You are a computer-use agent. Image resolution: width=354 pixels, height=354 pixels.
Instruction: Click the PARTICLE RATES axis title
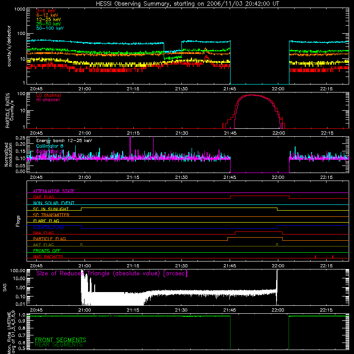[9, 111]
